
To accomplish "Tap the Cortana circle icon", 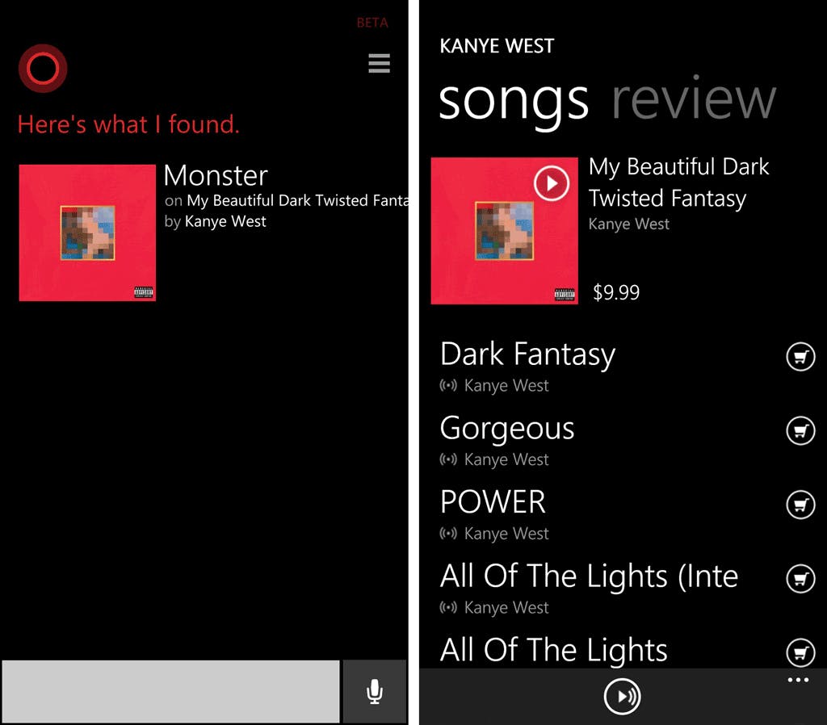I will [x=42, y=69].
